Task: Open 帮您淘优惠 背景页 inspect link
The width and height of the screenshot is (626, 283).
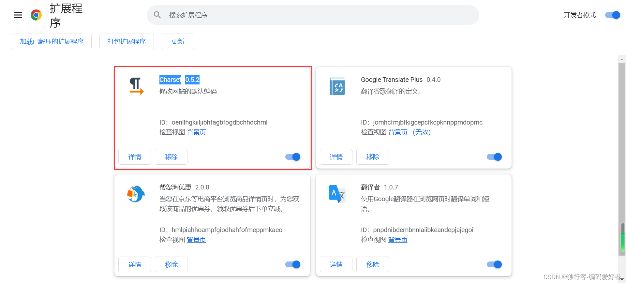Action: tap(196, 240)
